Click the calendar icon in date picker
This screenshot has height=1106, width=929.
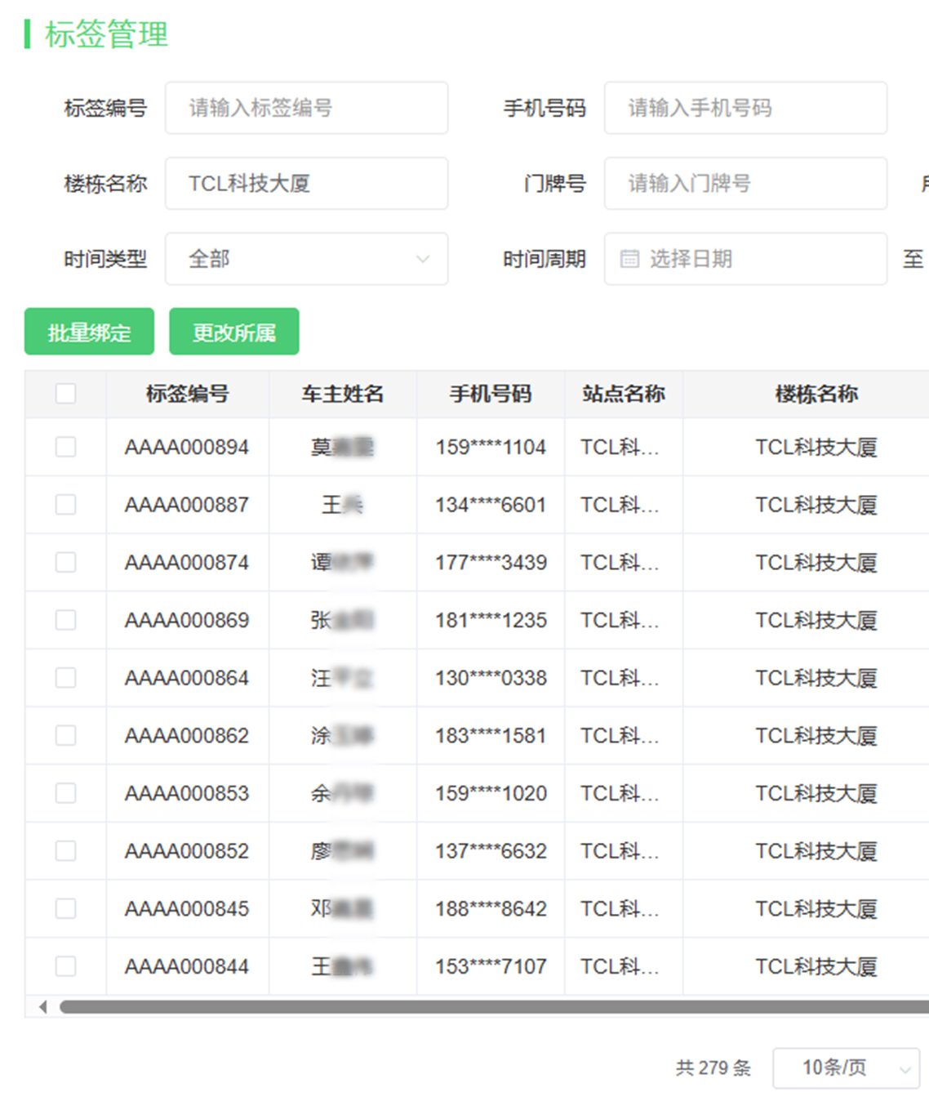coord(629,259)
